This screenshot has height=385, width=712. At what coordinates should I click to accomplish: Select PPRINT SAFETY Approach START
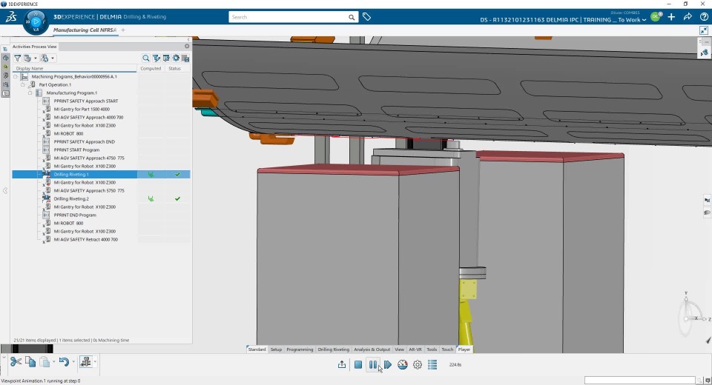[x=86, y=101]
